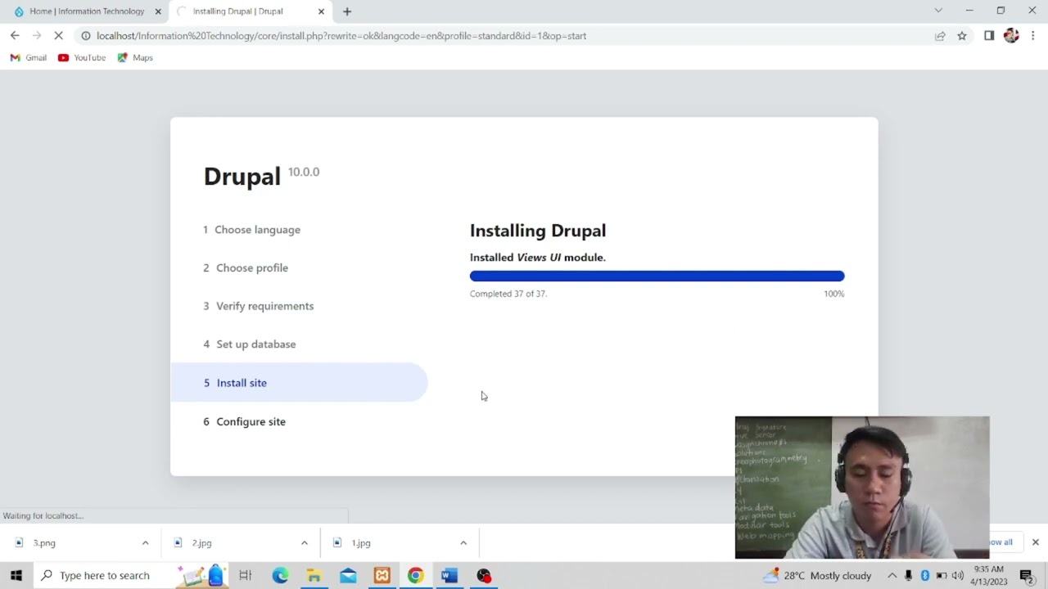This screenshot has width=1048, height=589.
Task: Open Gmail bookmark
Action: click(x=29, y=58)
